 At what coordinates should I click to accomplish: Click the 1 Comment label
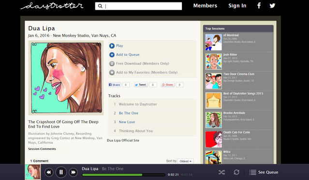point(39,161)
